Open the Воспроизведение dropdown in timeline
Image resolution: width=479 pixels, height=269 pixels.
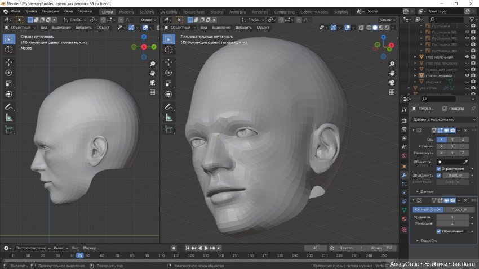click(33, 248)
